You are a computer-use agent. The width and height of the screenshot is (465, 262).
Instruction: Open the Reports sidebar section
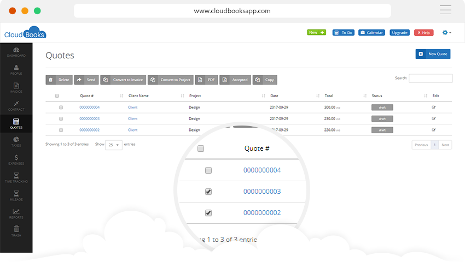pos(16,214)
